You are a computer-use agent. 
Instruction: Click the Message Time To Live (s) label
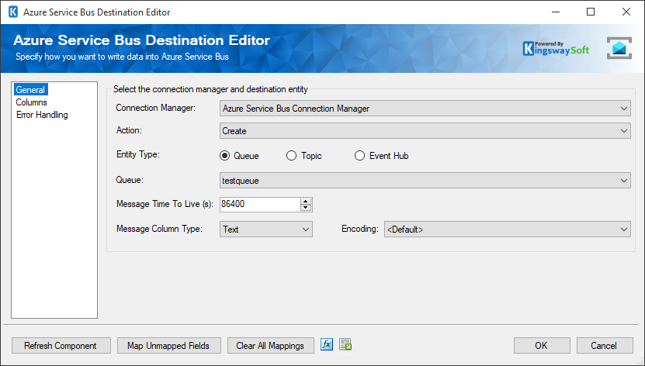(x=165, y=204)
